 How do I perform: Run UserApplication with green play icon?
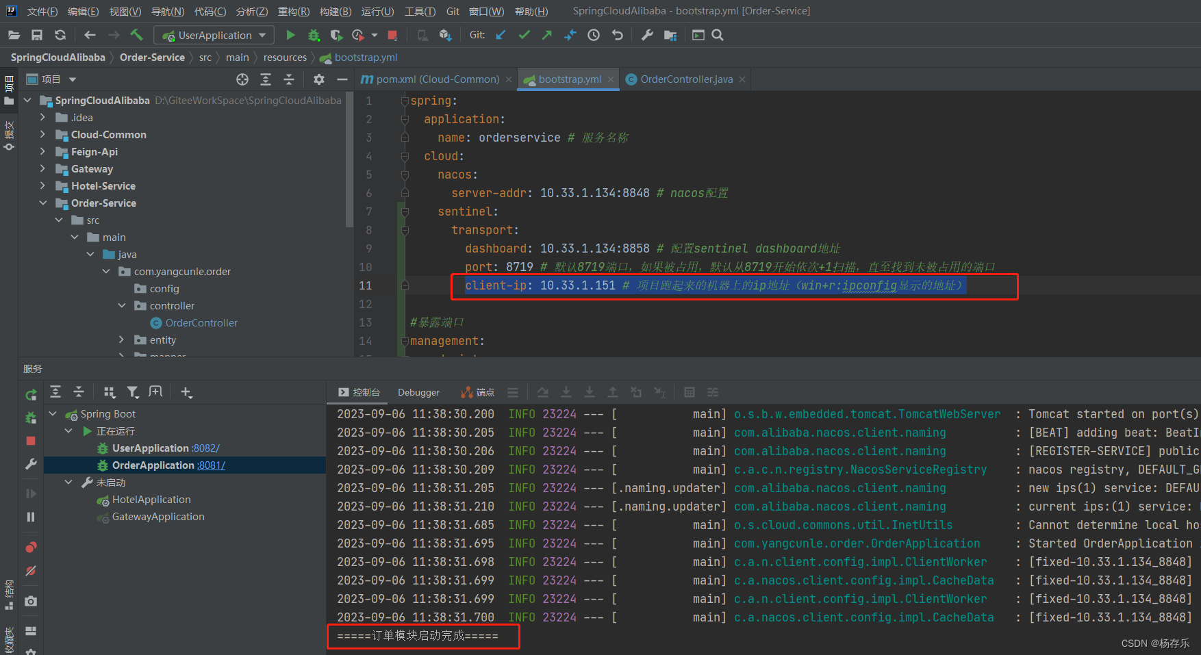[290, 35]
